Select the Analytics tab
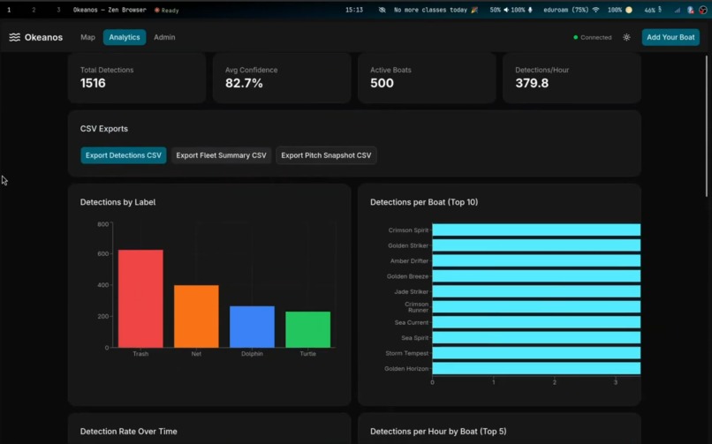 coord(125,37)
